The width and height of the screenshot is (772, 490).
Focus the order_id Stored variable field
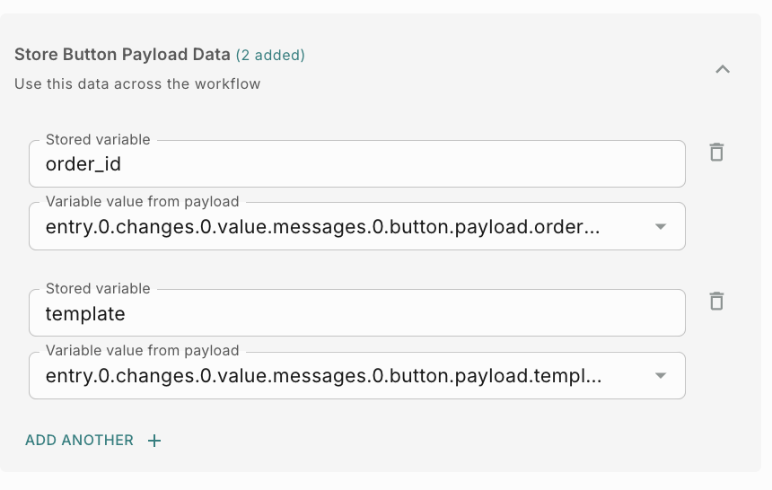tap(359, 165)
